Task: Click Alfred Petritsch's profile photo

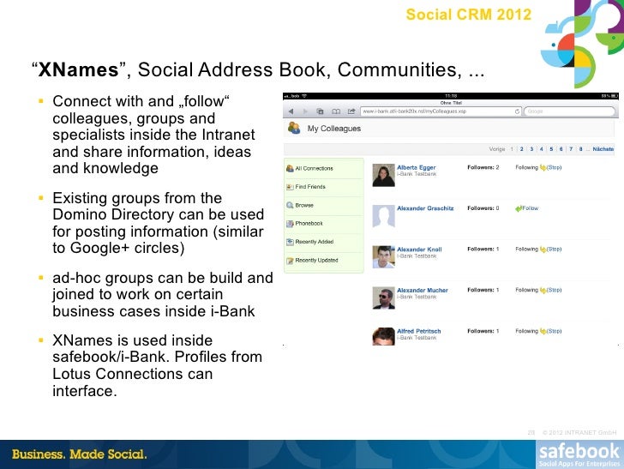Action: 383,336
